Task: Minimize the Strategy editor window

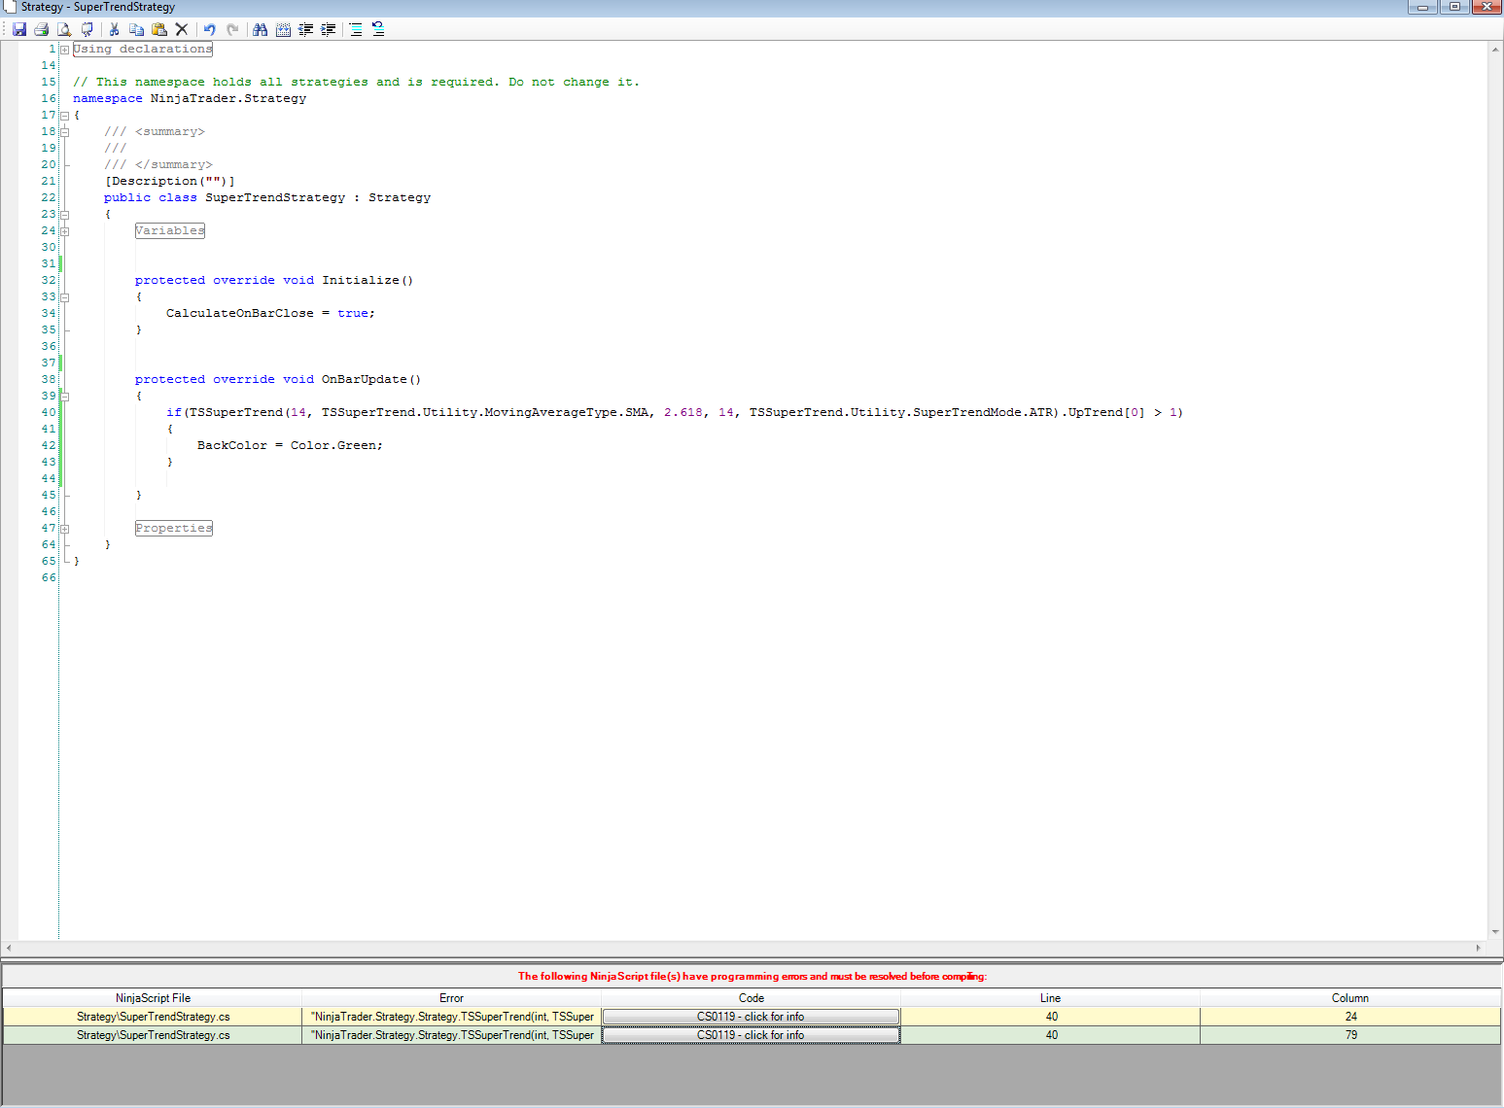Action: coord(1422,7)
